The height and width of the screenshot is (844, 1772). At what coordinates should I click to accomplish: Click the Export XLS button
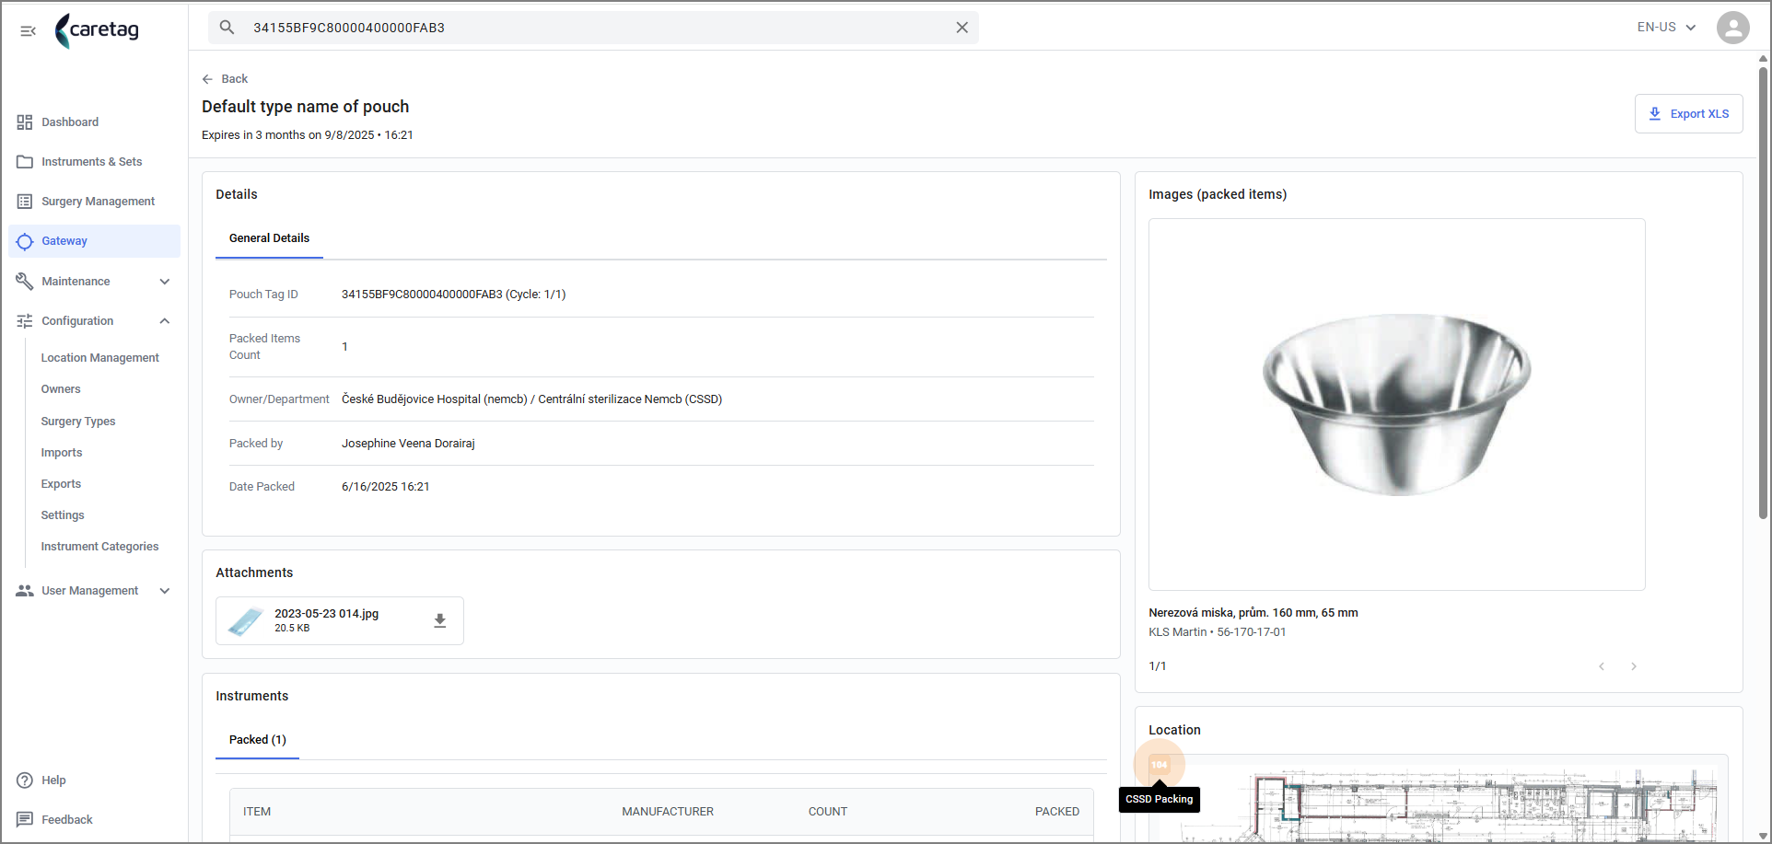pos(1688,114)
